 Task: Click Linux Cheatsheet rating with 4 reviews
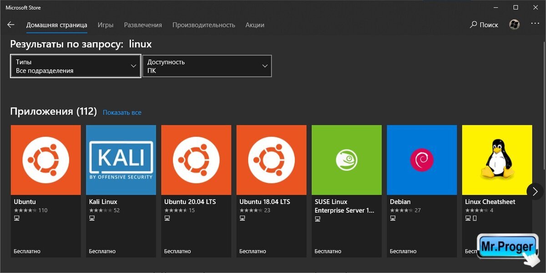[479, 210]
